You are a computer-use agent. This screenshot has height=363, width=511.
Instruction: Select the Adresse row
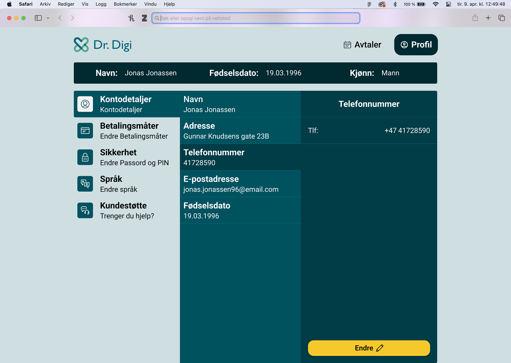coord(240,131)
